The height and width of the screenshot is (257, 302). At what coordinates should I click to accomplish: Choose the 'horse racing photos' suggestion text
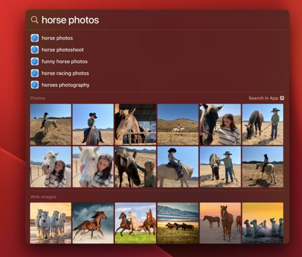pos(65,73)
